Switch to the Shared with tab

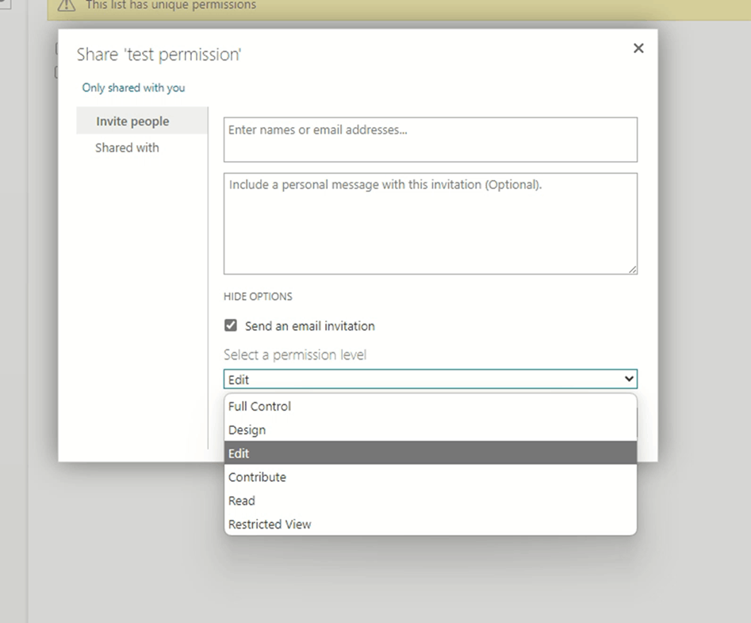coord(127,148)
